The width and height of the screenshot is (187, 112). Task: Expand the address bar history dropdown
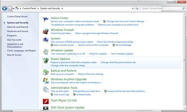[x=133, y=8]
